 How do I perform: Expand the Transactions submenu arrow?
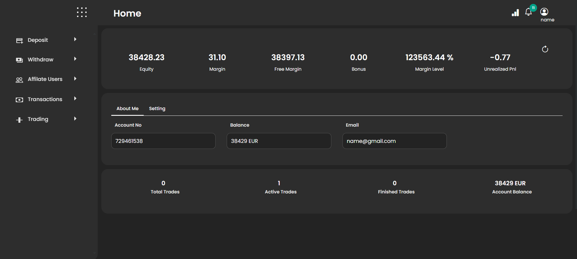click(x=75, y=98)
